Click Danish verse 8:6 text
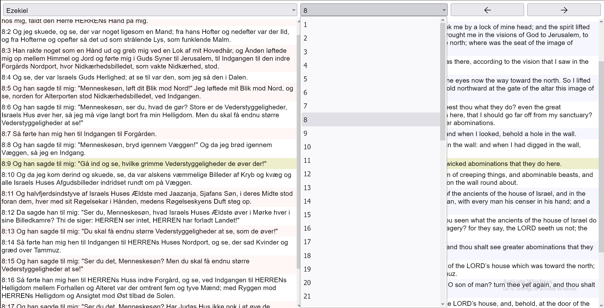Screen dimensions: 604x308 click(148, 115)
